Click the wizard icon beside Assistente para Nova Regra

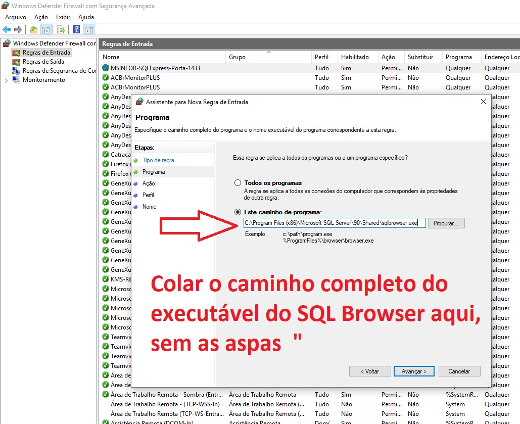pyautogui.click(x=140, y=102)
